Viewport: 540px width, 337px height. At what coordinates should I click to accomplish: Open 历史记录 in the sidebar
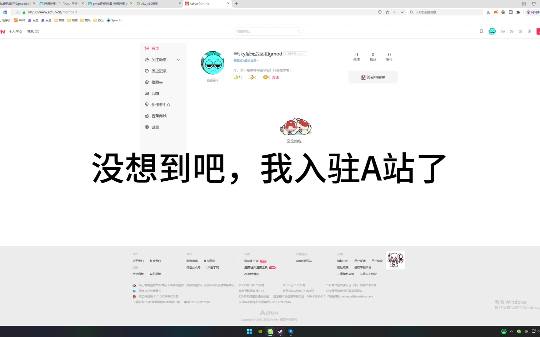[159, 71]
